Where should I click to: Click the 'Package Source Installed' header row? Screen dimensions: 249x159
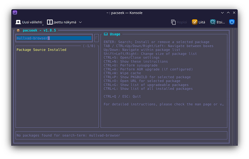41,50
